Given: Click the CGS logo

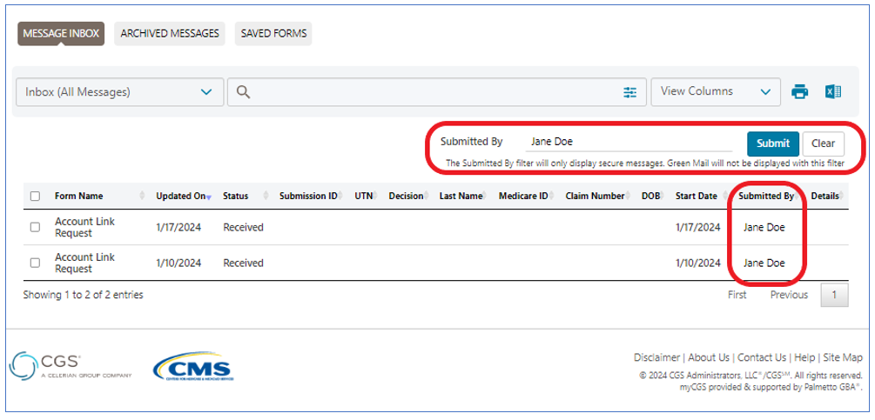Looking at the screenshot, I should pyautogui.click(x=45, y=366).
